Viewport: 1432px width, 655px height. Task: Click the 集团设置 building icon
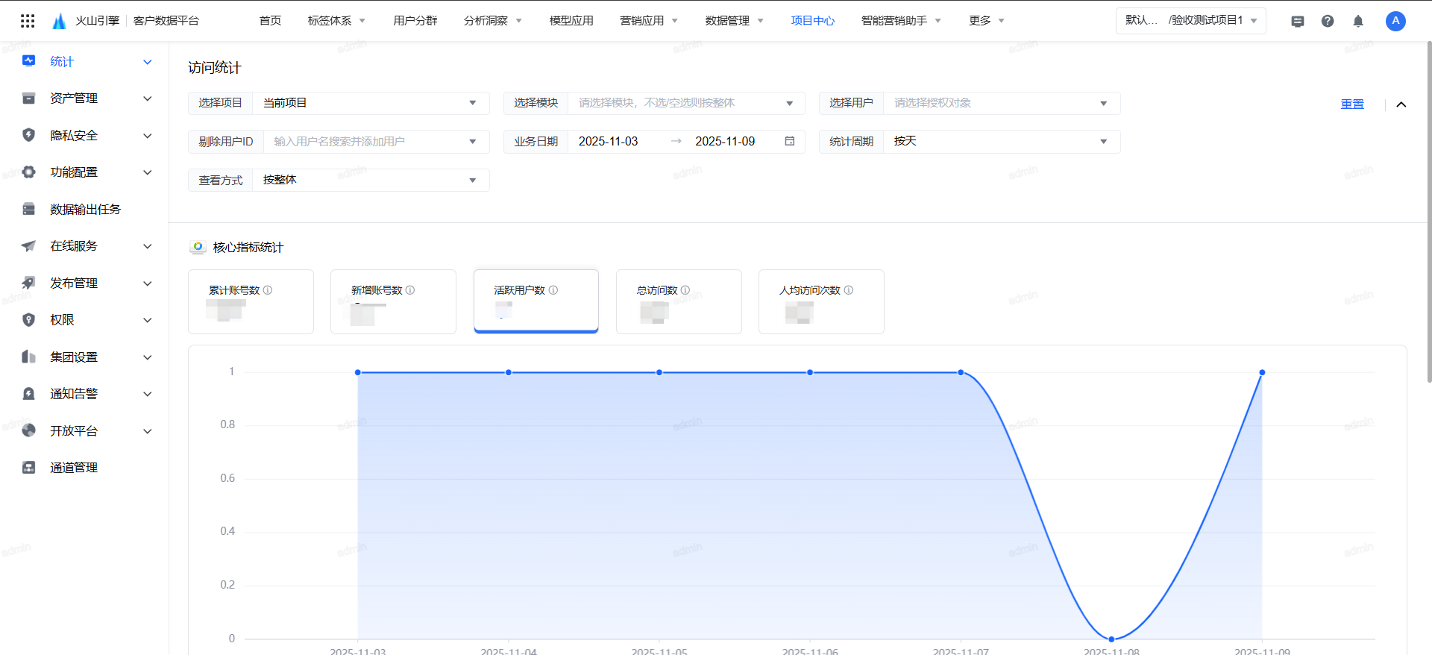[x=29, y=357]
